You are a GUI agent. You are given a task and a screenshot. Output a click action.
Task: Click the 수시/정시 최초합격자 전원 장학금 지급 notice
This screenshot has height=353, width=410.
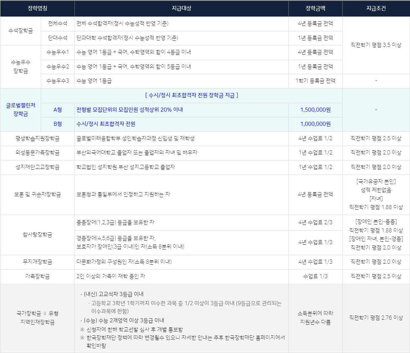(x=191, y=95)
